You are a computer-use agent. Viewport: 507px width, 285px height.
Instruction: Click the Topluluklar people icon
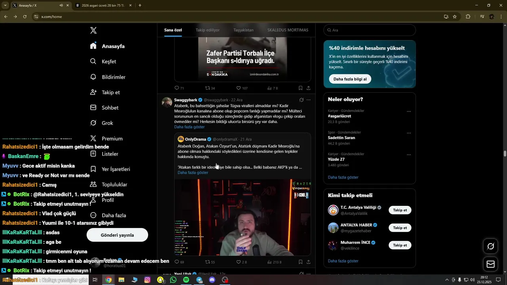pyautogui.click(x=93, y=184)
